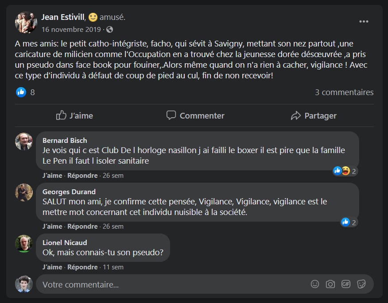Focus the Votre commentaire input field
The height and width of the screenshot is (303, 388).
click(173, 284)
